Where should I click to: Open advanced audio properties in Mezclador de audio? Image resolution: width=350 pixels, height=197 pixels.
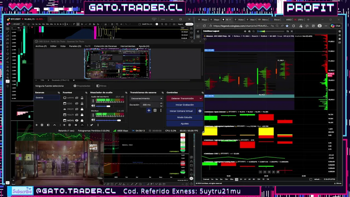pyautogui.click(x=92, y=125)
